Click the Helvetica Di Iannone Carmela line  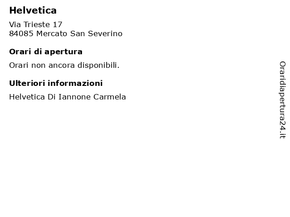tap(68, 97)
